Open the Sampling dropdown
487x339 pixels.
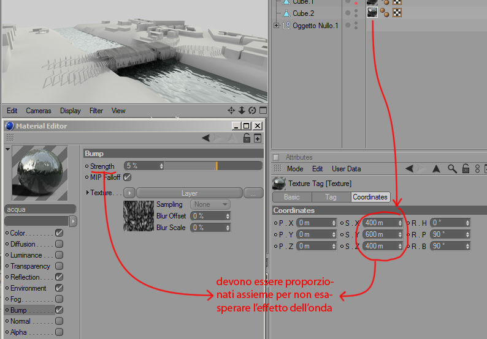(210, 204)
